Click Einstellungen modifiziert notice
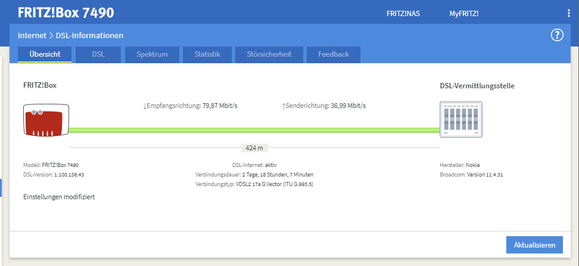This screenshot has width=579, height=266. click(59, 197)
